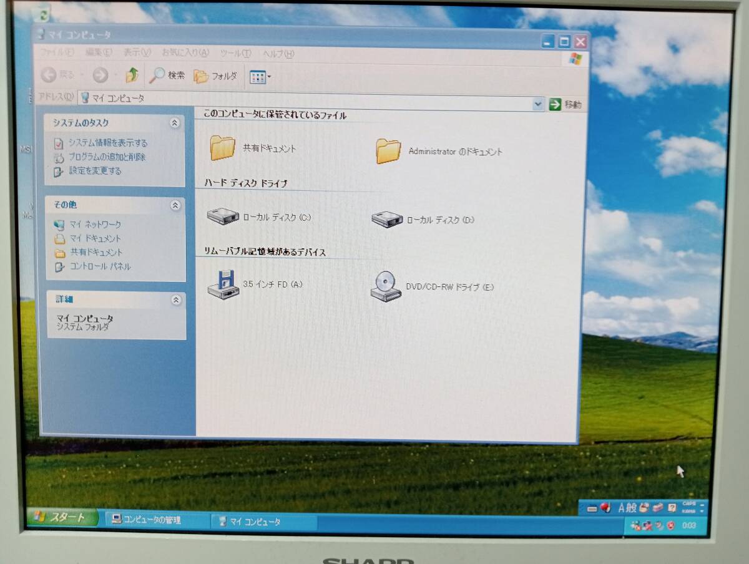Click the keyboard icon in language bar
This screenshot has width=749, height=564.
click(x=592, y=509)
